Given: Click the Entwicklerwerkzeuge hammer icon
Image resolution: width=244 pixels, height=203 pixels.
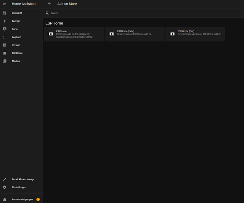Looking at the screenshot, I should (x=5, y=179).
